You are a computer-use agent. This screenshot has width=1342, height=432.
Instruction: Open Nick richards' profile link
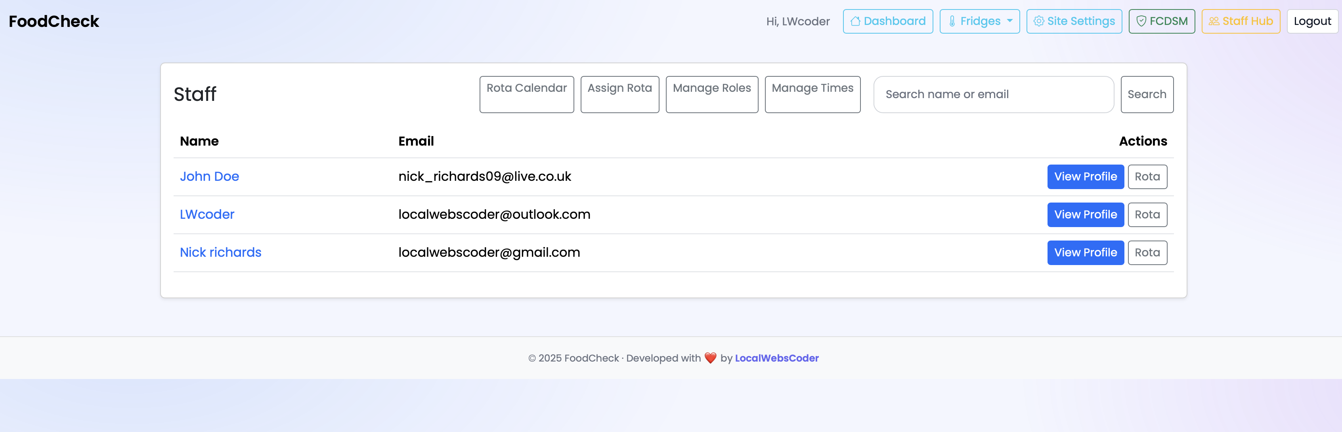pyautogui.click(x=220, y=252)
